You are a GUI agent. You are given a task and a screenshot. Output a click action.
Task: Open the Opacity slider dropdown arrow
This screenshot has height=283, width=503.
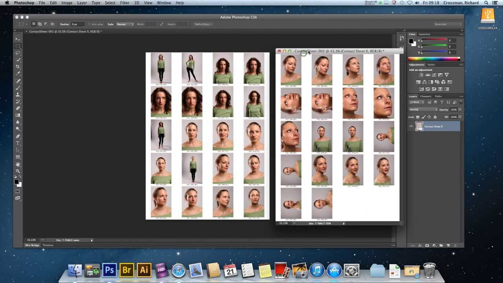point(460,109)
